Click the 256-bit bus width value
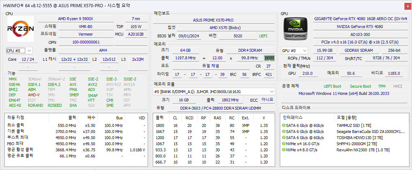The image size is (412, 170). [x=395, y=50]
